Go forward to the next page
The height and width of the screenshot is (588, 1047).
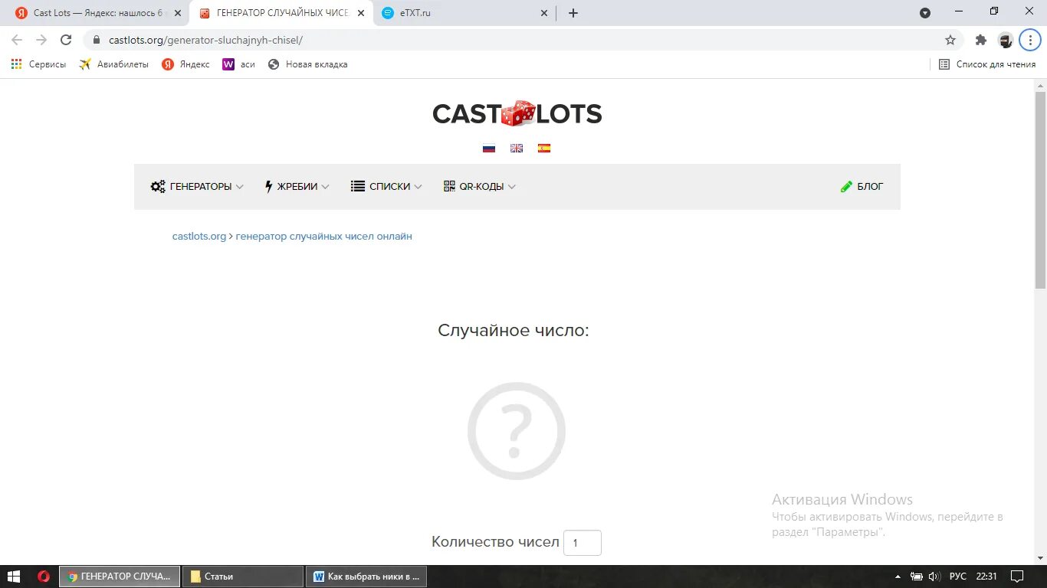[41, 40]
